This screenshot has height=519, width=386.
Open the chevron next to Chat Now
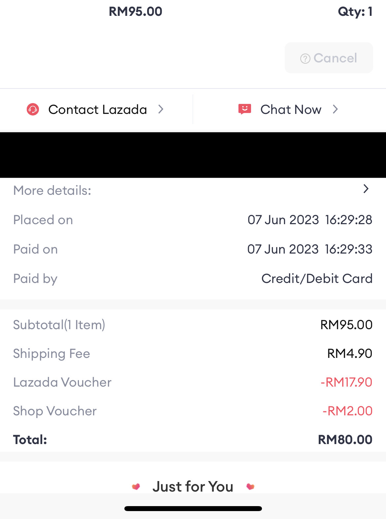coord(335,109)
